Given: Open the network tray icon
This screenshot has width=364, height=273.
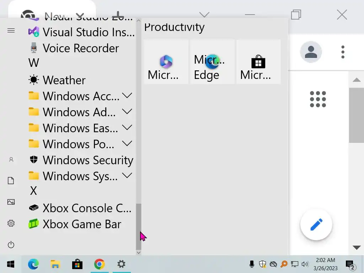Looking at the screenshot, I should click(x=295, y=264).
